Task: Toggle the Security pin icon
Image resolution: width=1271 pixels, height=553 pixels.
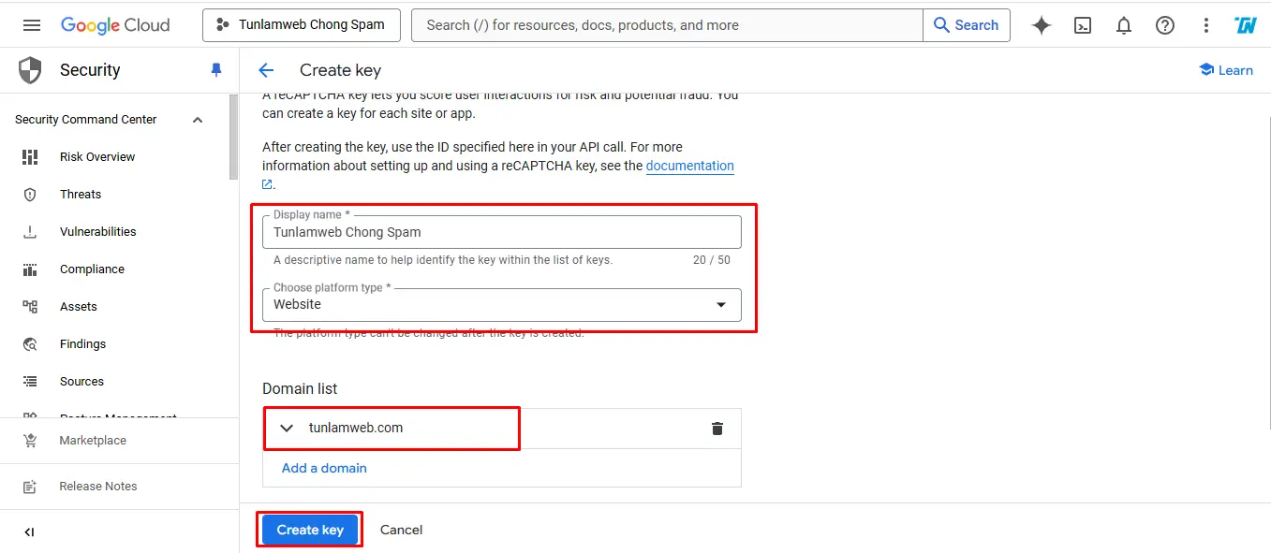Action: 216,70
